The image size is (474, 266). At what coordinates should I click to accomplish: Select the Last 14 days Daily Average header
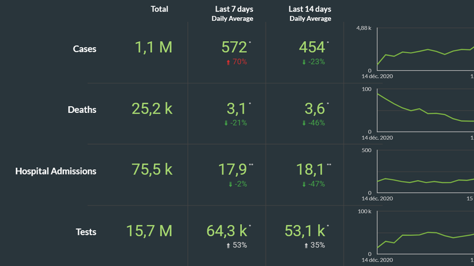[x=310, y=14]
